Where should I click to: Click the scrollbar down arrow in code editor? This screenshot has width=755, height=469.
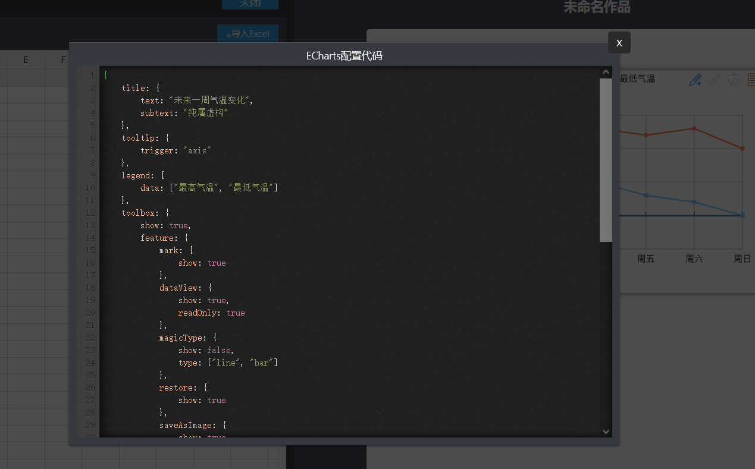coord(606,432)
